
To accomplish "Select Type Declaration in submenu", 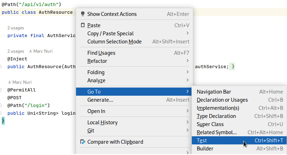I will [x=239, y=116].
